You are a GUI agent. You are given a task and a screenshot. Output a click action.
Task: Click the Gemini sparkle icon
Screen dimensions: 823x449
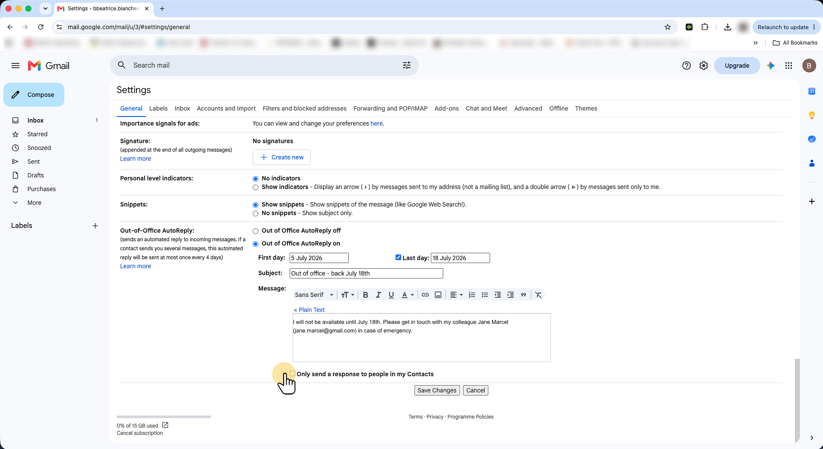pos(771,66)
